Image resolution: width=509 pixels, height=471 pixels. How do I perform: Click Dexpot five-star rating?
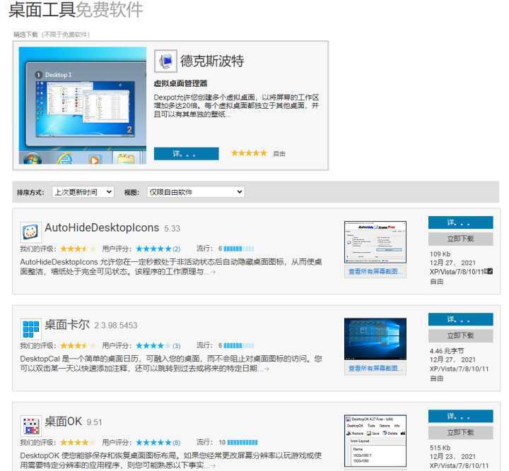249,153
